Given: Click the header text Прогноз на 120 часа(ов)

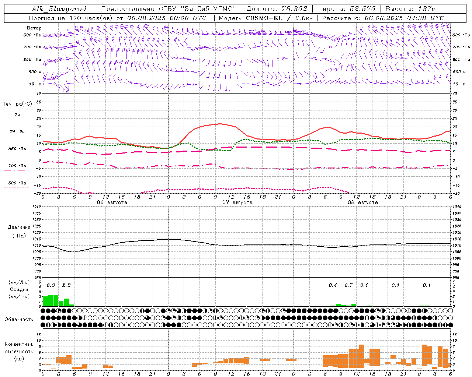Looking at the screenshot, I should click(71, 18).
